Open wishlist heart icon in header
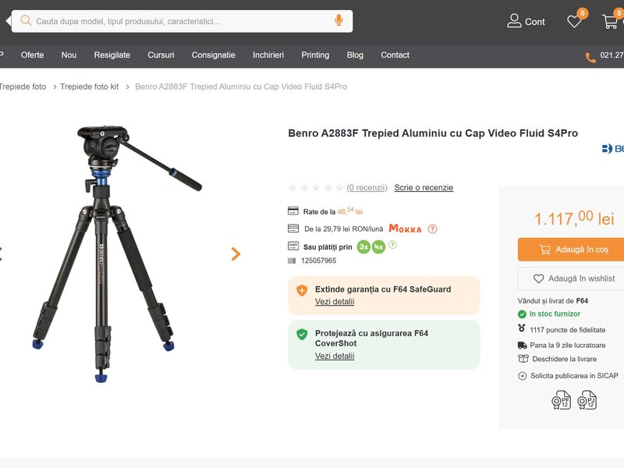Image resolution: width=624 pixels, height=468 pixels. (x=574, y=21)
